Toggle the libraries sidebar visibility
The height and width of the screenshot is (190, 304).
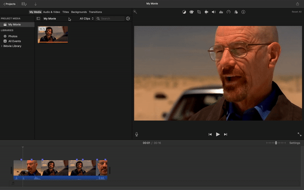[x=38, y=19]
